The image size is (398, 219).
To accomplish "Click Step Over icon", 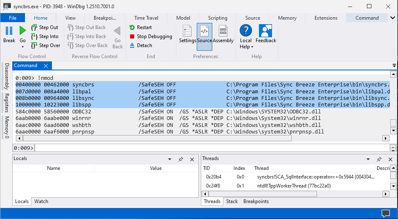I will 34,45.
